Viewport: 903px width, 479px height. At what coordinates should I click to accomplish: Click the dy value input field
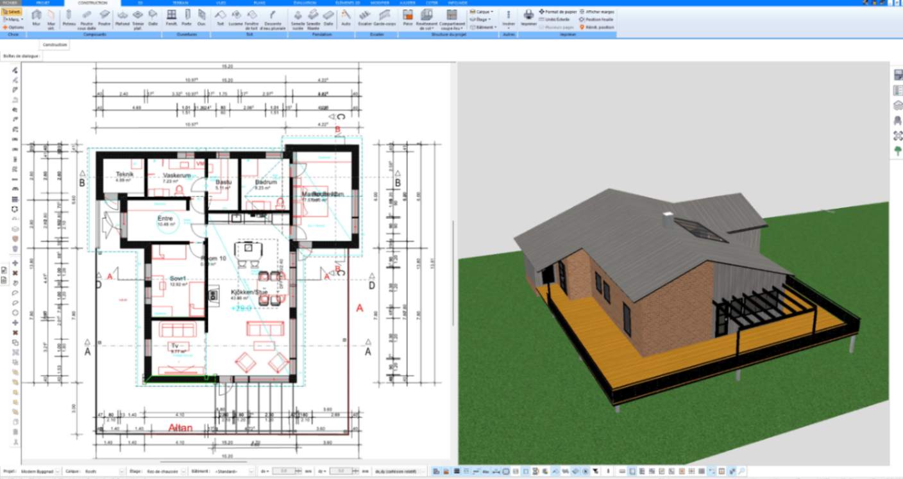click(341, 471)
